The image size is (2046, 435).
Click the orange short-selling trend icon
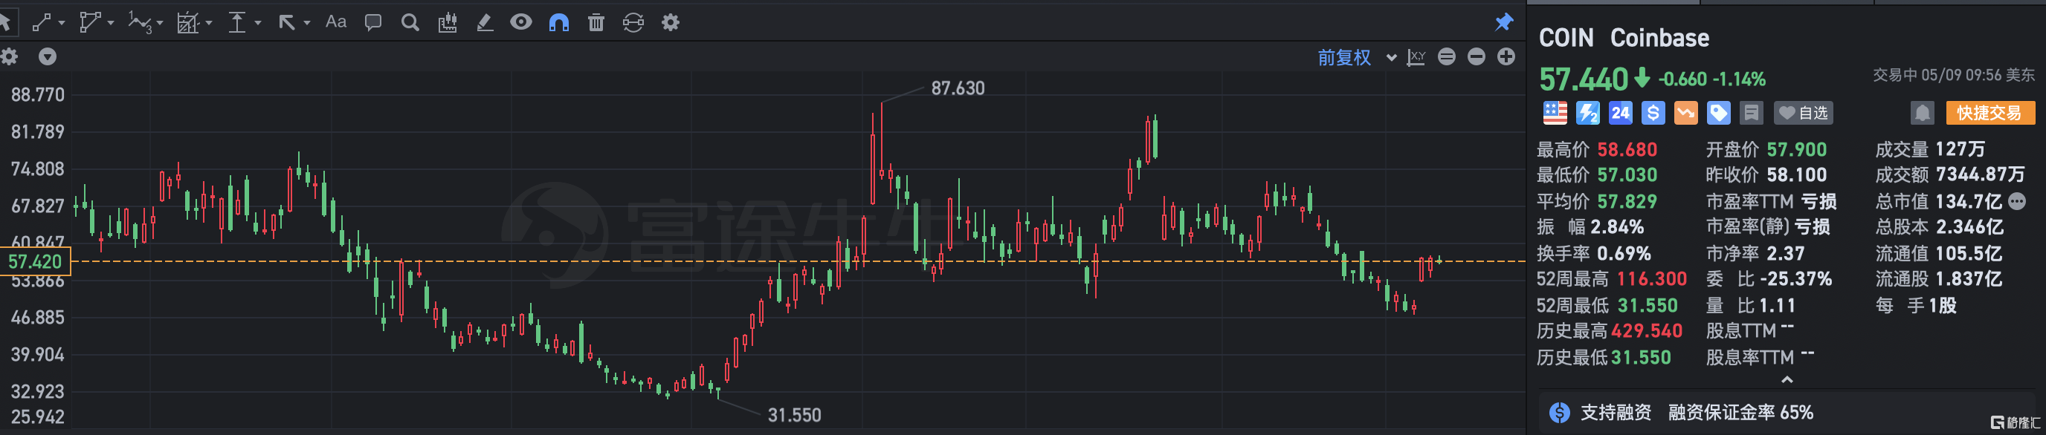pos(1685,114)
